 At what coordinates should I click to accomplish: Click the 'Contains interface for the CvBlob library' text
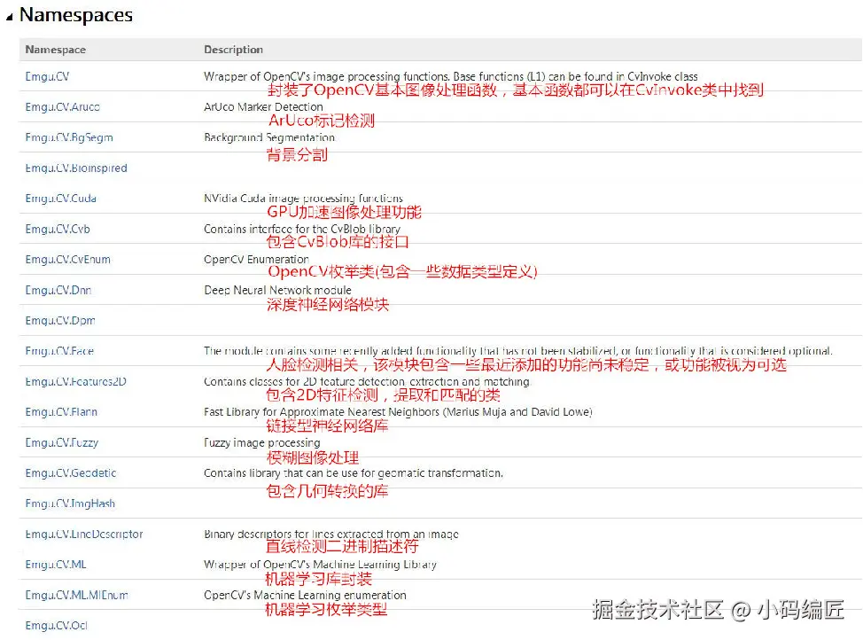point(302,229)
